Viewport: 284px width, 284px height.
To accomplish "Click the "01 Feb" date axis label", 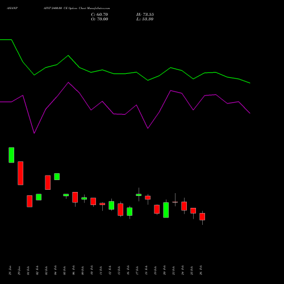I will click(x=28, y=270).
